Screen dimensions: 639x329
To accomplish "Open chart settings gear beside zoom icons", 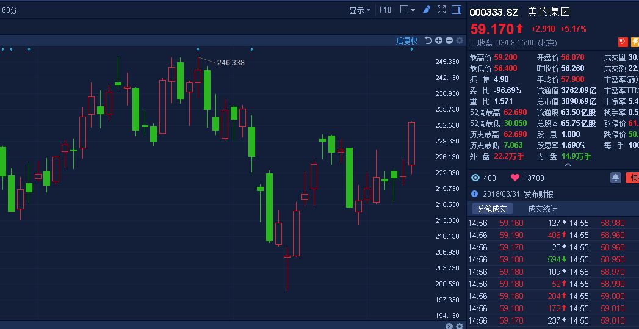I will coord(460,40).
